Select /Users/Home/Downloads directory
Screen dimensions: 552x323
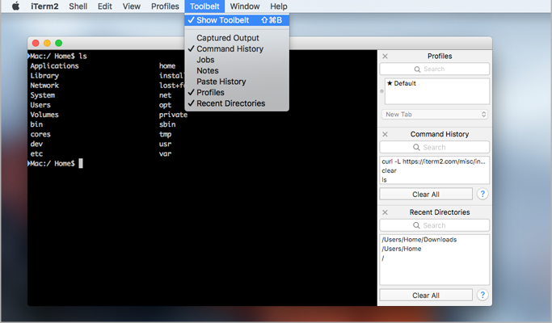pos(435,240)
